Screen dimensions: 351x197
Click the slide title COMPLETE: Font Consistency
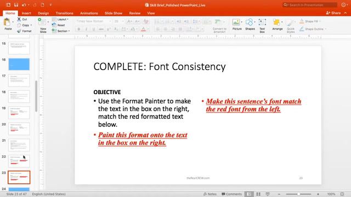(x=160, y=67)
